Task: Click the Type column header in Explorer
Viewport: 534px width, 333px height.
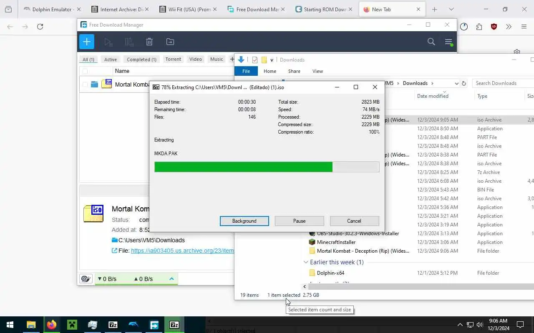Action: 482,96
